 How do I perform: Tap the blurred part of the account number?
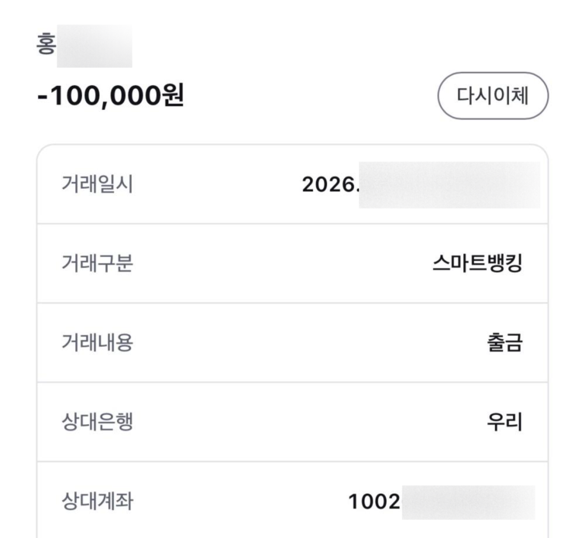pos(468,502)
